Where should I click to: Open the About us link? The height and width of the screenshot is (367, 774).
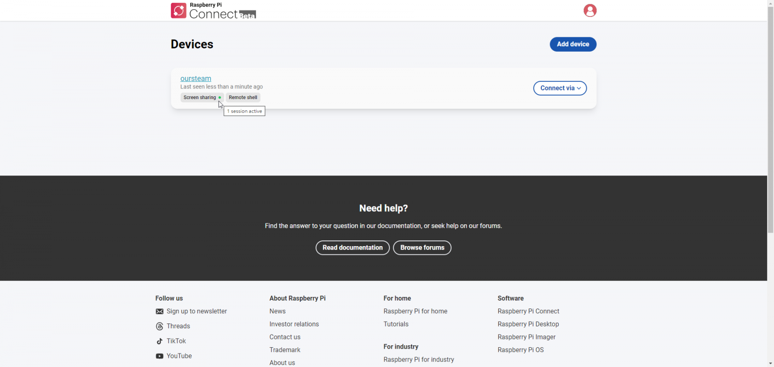click(x=282, y=363)
